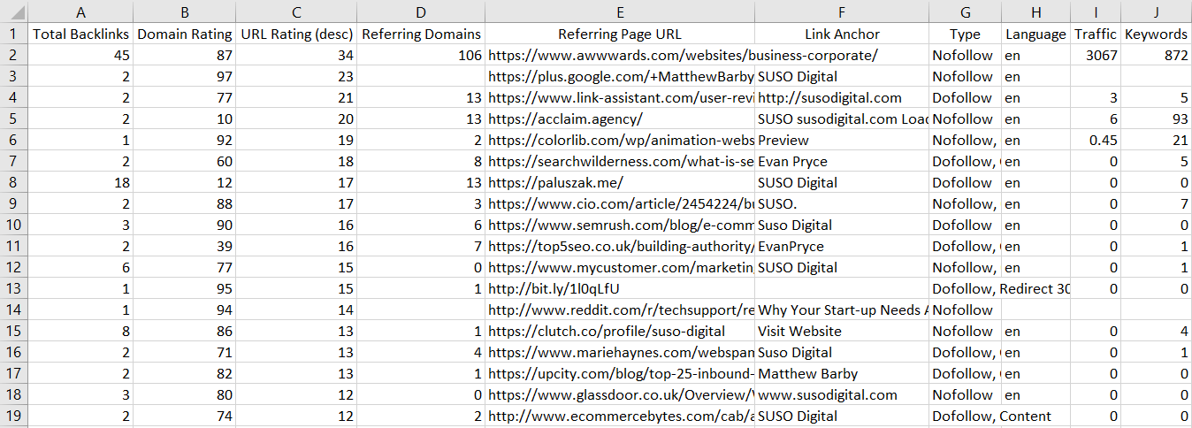The width and height of the screenshot is (1192, 428).
Task: Select the row 8 header
Action: (13, 183)
